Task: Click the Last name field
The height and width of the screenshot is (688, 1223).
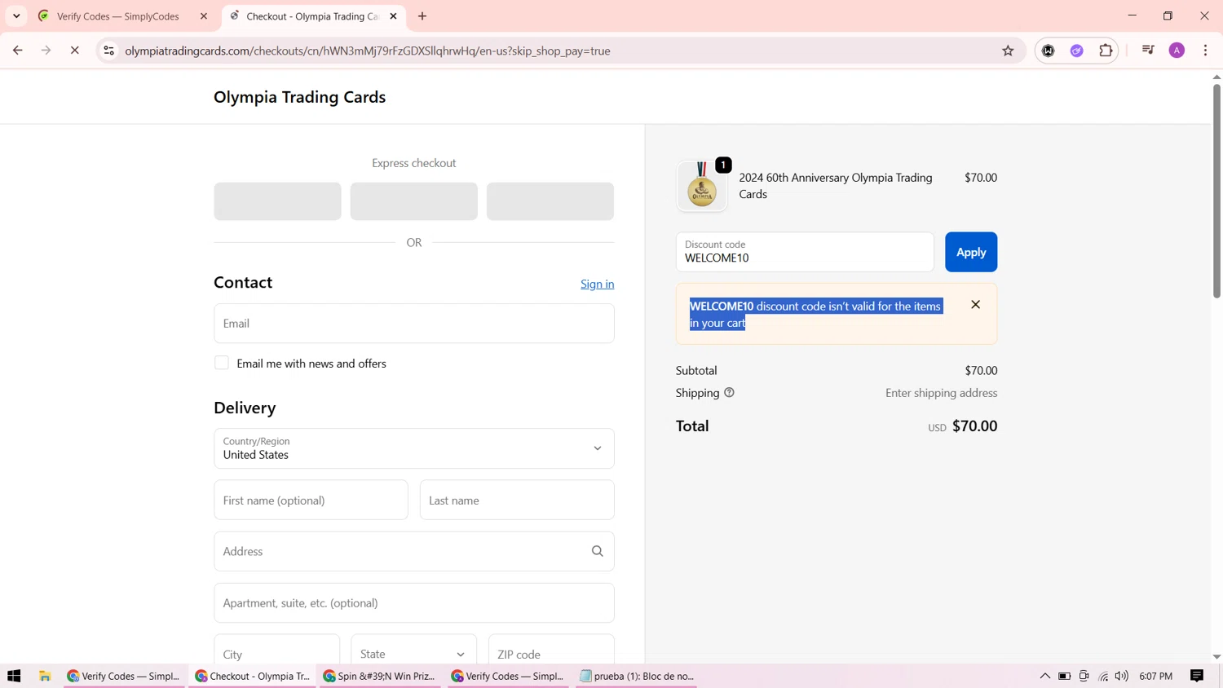Action: pyautogui.click(x=517, y=500)
